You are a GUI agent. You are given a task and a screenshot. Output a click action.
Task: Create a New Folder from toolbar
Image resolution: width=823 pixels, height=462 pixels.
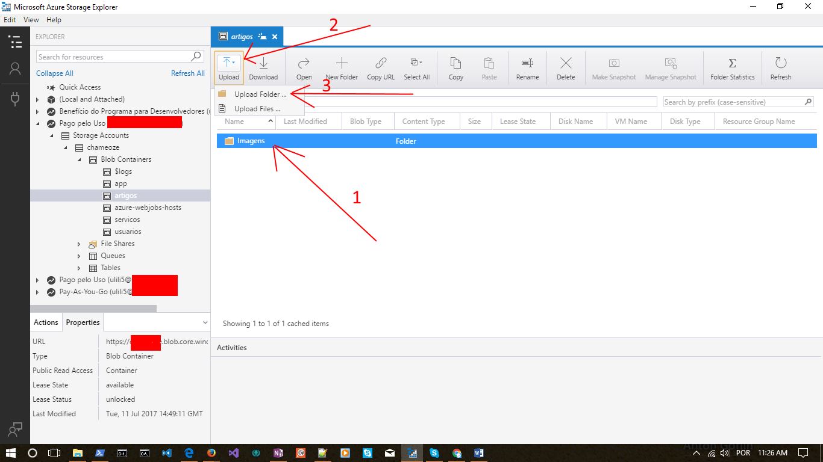[x=342, y=67]
